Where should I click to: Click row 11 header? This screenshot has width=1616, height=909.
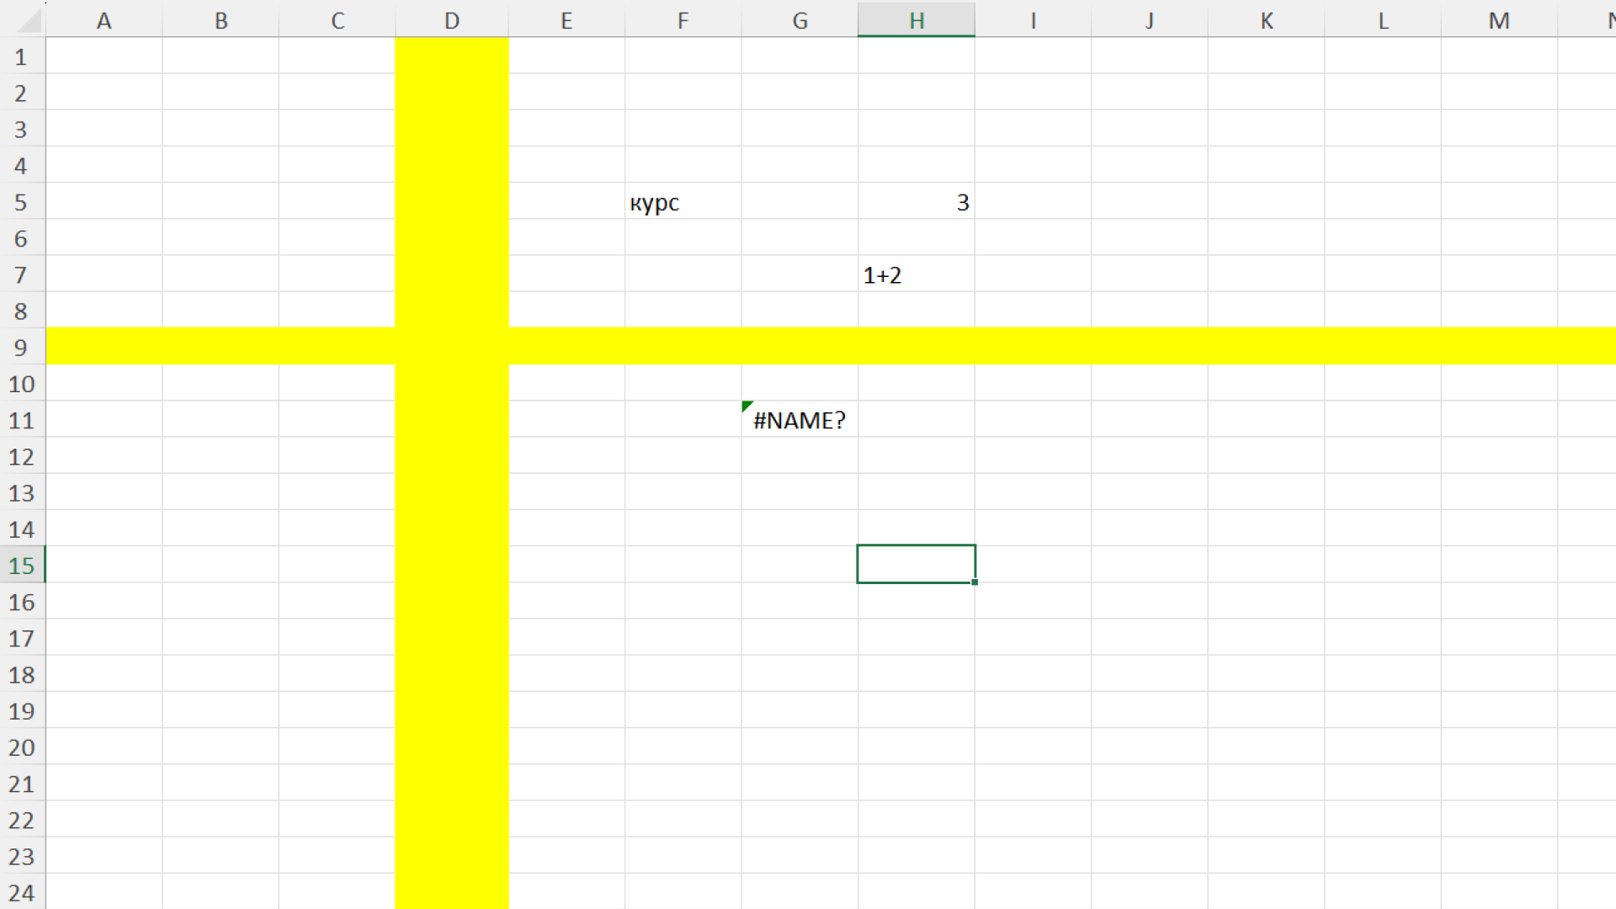coord(22,420)
